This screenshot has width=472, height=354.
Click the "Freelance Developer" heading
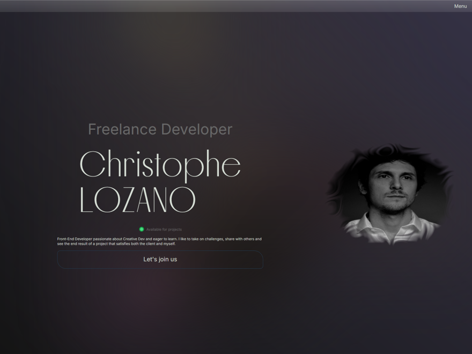tap(160, 129)
